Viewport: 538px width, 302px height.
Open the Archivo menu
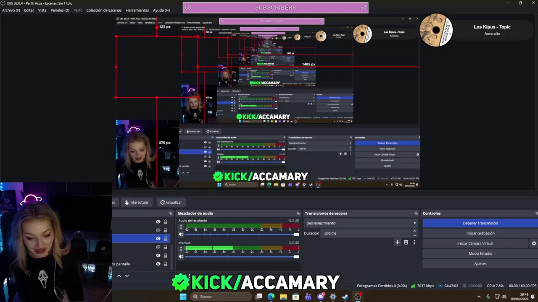point(11,10)
